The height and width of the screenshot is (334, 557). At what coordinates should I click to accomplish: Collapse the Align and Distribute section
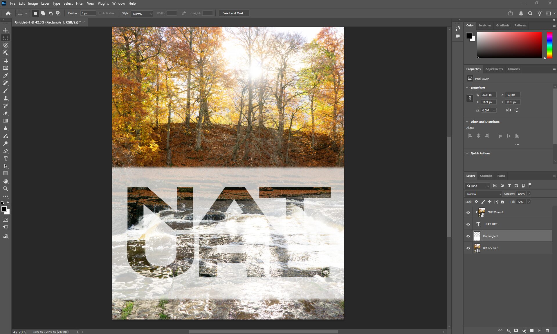click(467, 122)
